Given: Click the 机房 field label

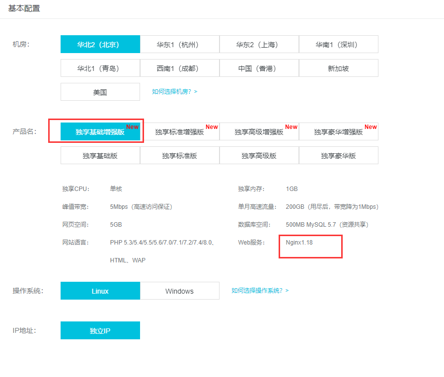Looking at the screenshot, I should click(21, 45).
